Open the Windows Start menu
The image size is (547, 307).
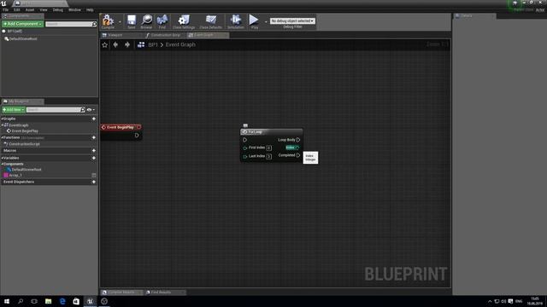point(7,301)
